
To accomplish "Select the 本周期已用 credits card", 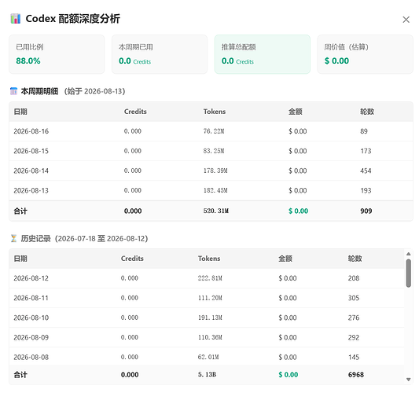I will coord(160,54).
